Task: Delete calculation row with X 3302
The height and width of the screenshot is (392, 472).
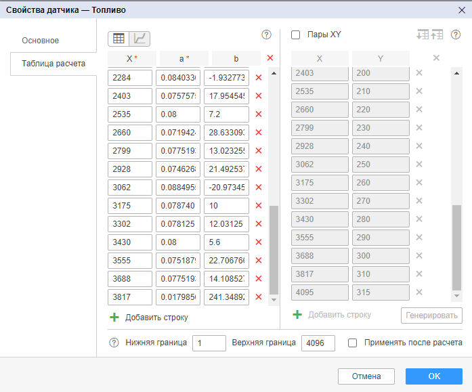Action: (x=258, y=224)
